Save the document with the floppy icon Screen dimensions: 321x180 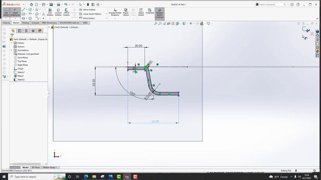pos(51,4)
